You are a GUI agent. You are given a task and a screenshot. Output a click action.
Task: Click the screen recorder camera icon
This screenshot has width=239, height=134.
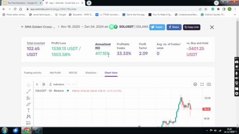[x=236, y=62]
